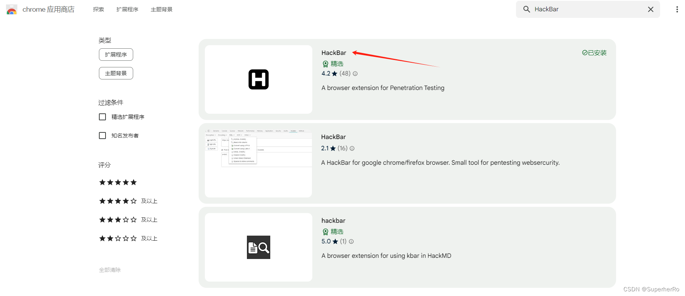This screenshot has width=685, height=296.
Task: Click the 5.0 rating value
Action: tap(326, 241)
